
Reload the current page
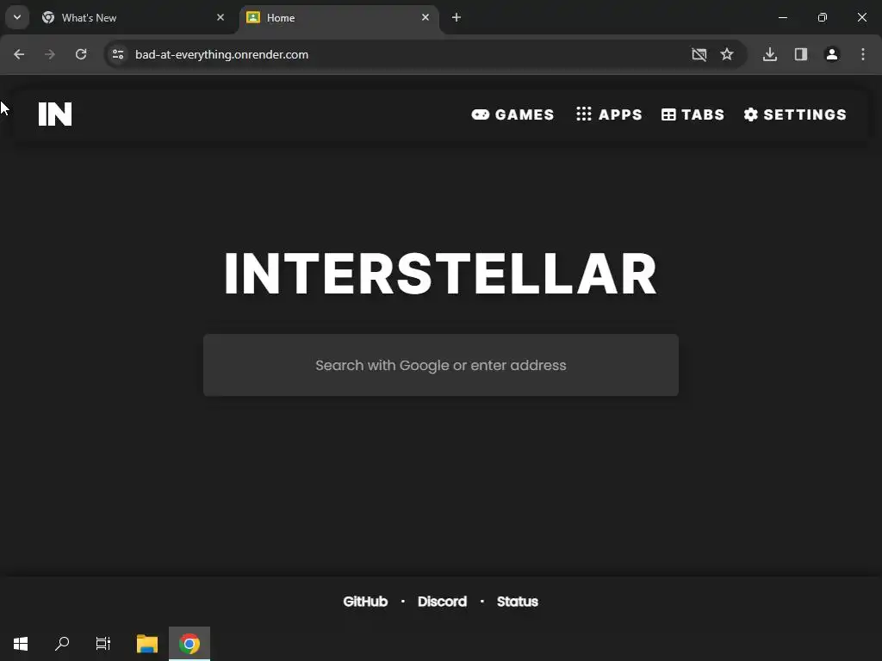click(x=81, y=54)
